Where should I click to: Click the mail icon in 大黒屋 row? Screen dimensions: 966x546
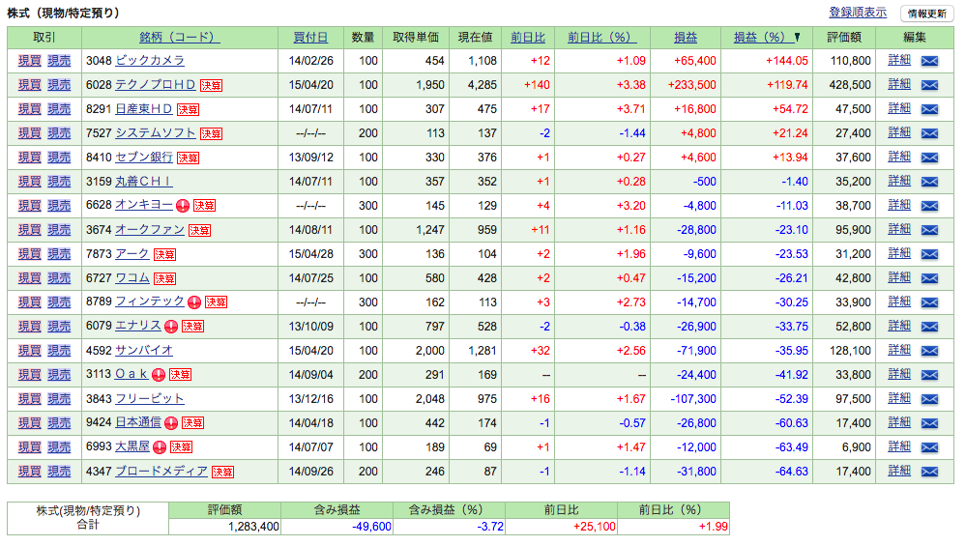point(929,447)
